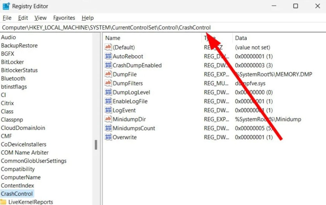Click the DumpFilters value name

[128, 83]
